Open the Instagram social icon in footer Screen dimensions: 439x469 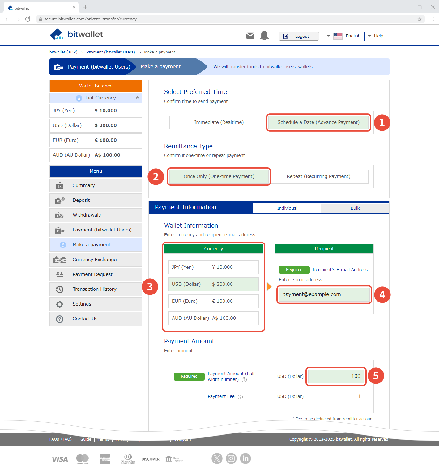(x=231, y=458)
